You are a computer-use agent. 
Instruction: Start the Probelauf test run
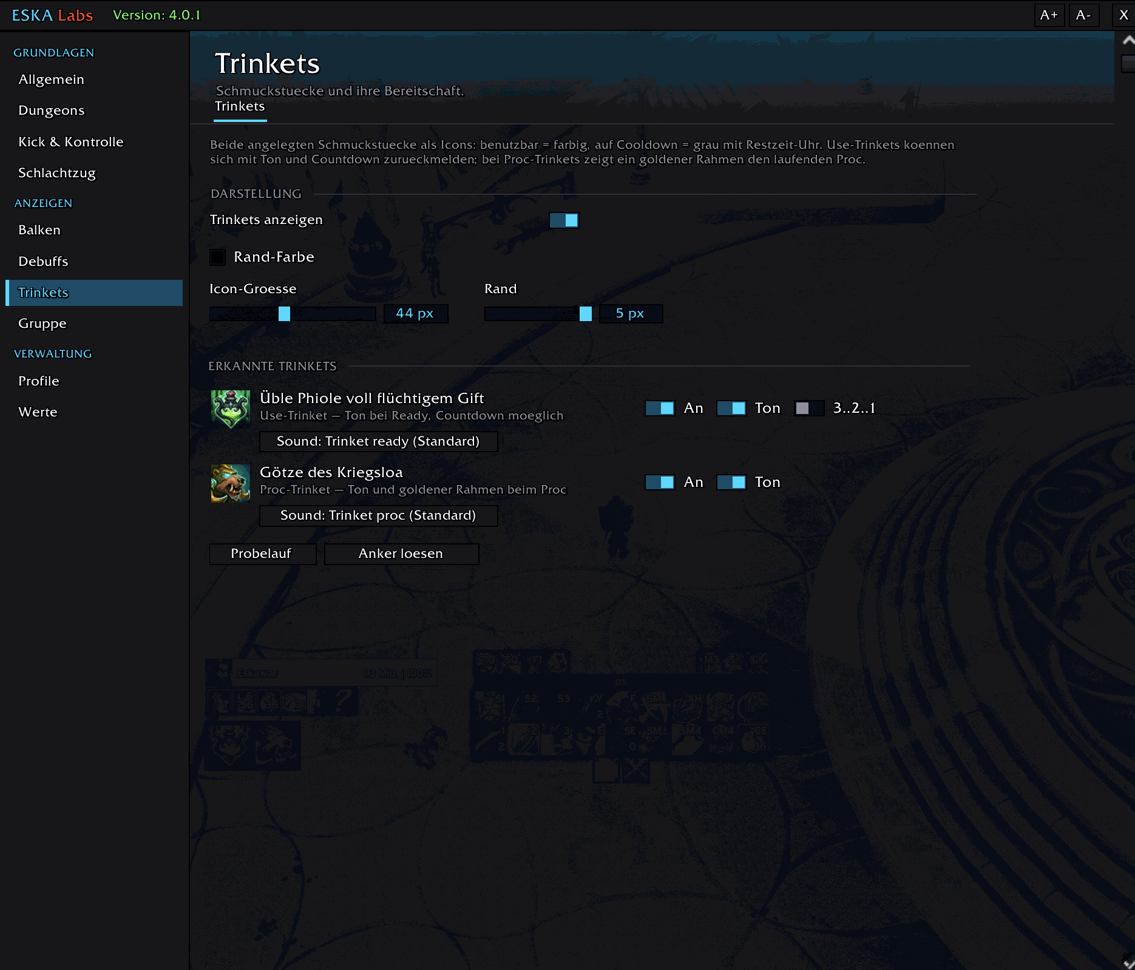coord(263,554)
